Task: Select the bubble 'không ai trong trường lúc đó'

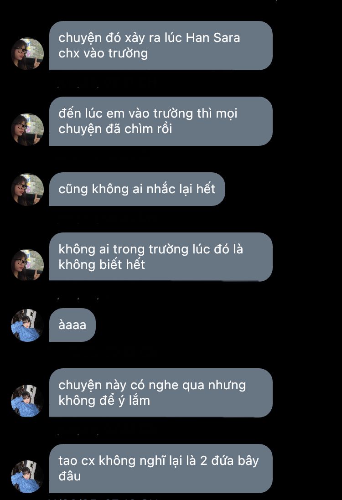Action: click(x=161, y=257)
